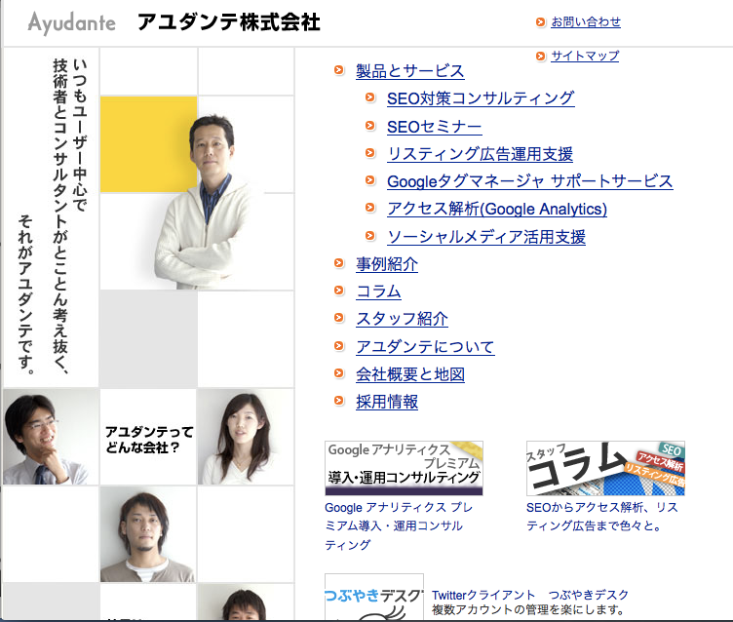Click orange bullet beside 事例紹介

pyautogui.click(x=339, y=263)
